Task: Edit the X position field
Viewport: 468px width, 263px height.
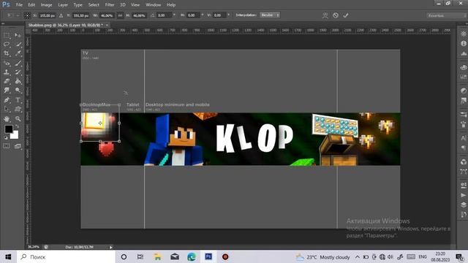Action: pos(47,15)
